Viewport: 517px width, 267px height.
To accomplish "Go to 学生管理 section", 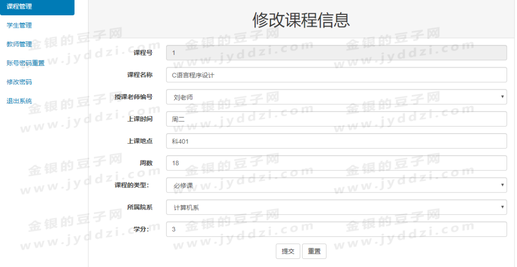I will coord(19,25).
